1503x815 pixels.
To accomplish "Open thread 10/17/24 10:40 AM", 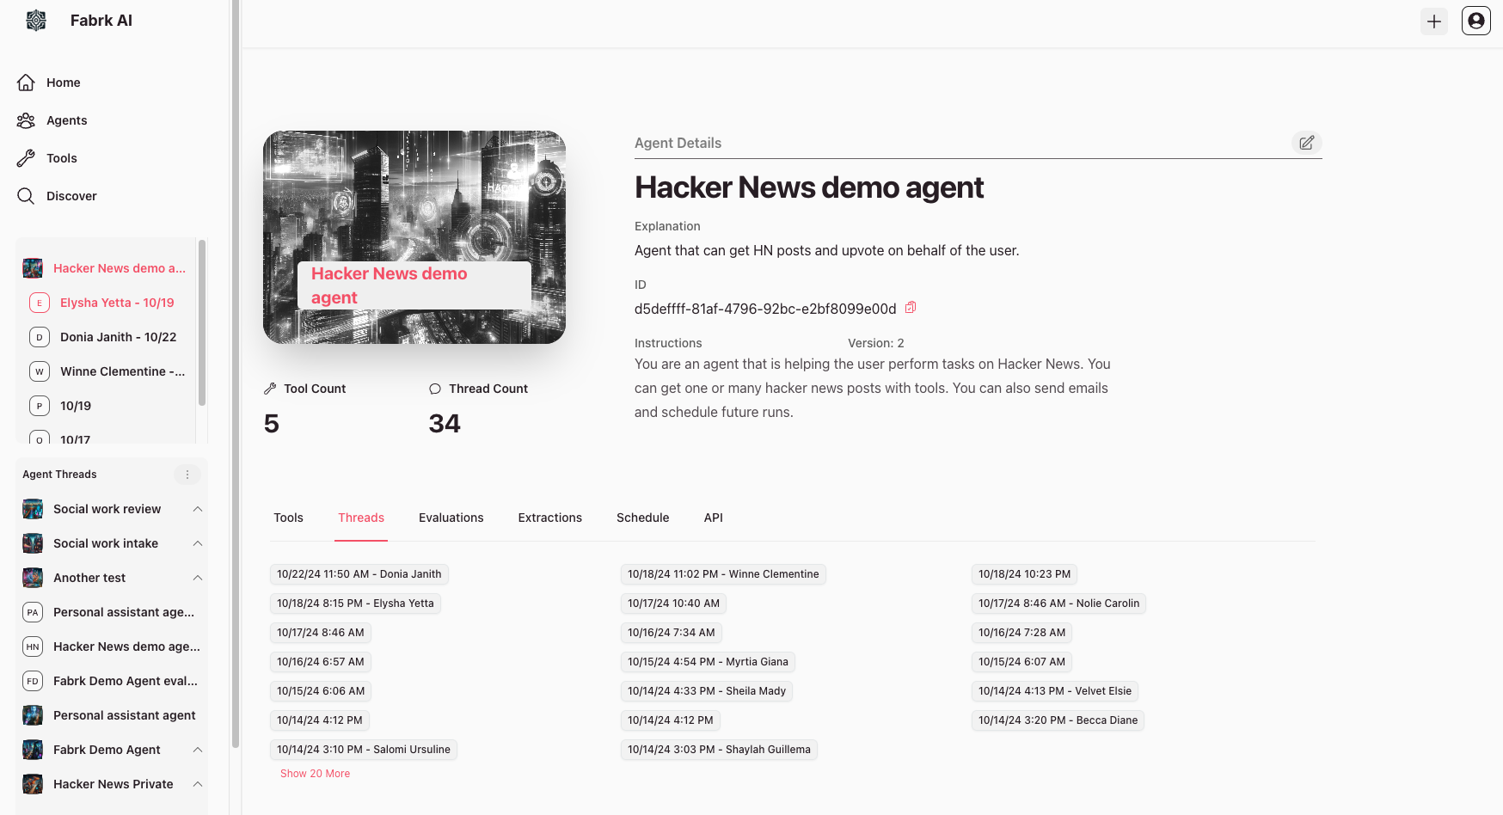I will coord(673,604).
